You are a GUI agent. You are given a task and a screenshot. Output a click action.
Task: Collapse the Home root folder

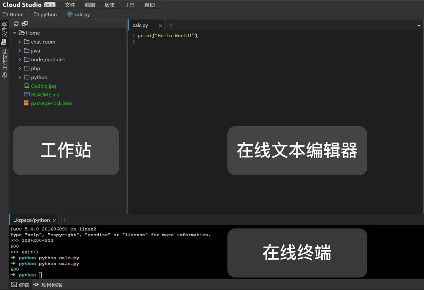[x=15, y=33]
